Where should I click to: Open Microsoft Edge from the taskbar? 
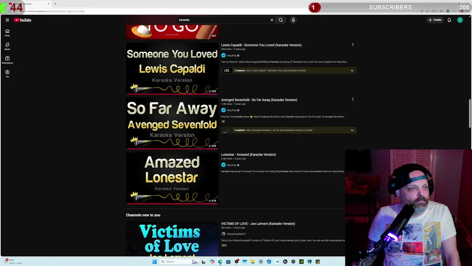click(x=220, y=262)
